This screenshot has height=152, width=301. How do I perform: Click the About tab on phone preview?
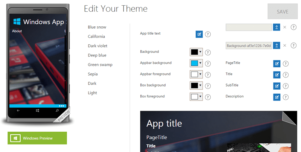point(17,31)
